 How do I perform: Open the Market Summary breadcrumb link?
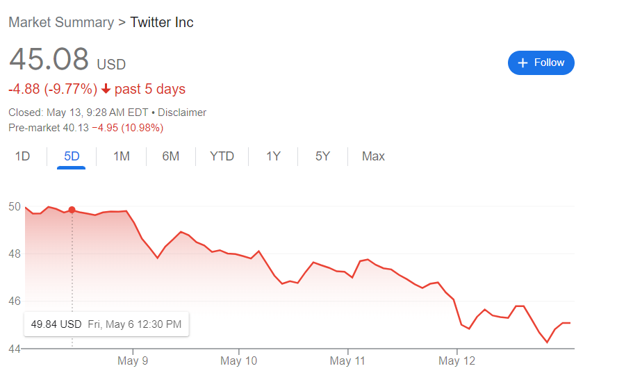61,22
